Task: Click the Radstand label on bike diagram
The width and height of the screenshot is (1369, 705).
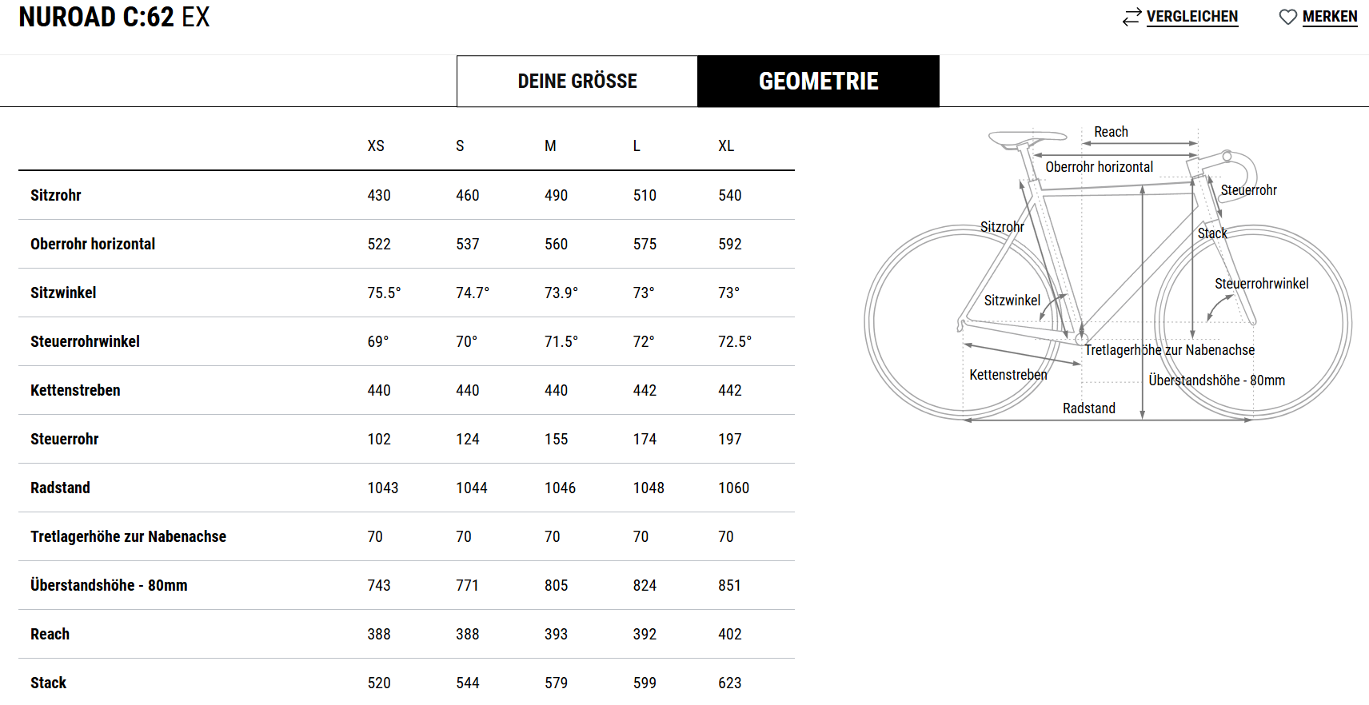Action: click(x=1088, y=408)
